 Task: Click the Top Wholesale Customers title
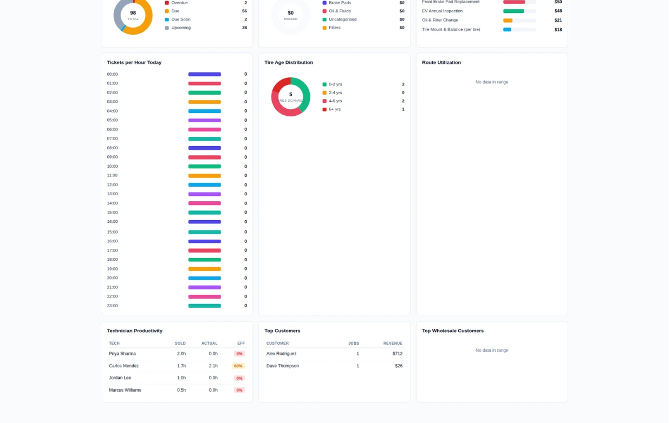(x=453, y=331)
